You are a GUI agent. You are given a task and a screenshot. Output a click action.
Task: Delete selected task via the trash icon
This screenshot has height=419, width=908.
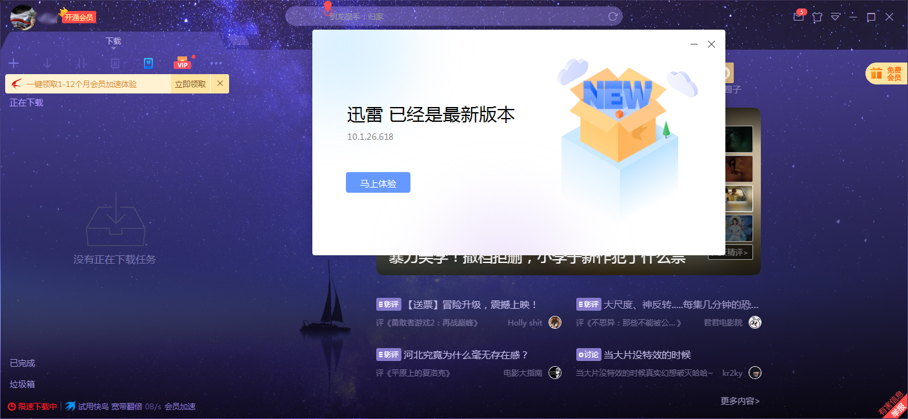(x=114, y=63)
